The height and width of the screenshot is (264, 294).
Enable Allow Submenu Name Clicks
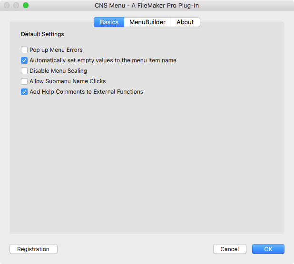click(24, 81)
